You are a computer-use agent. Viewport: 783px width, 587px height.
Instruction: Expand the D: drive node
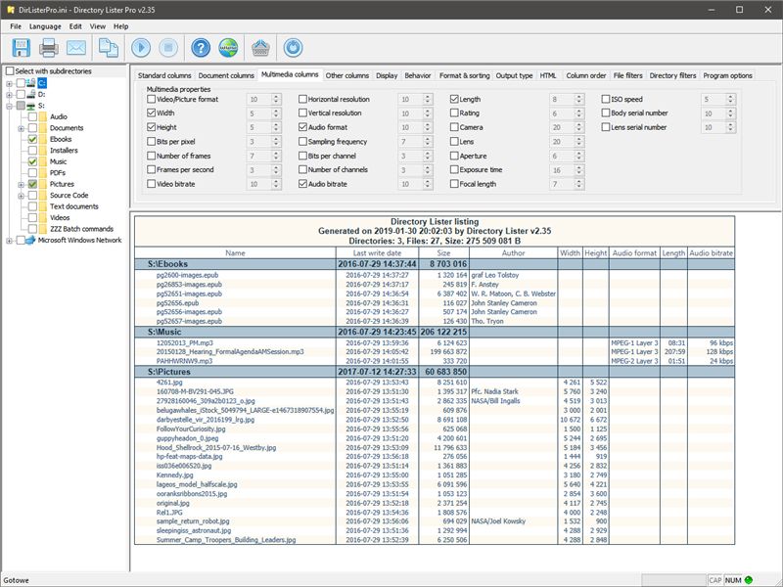[9, 94]
